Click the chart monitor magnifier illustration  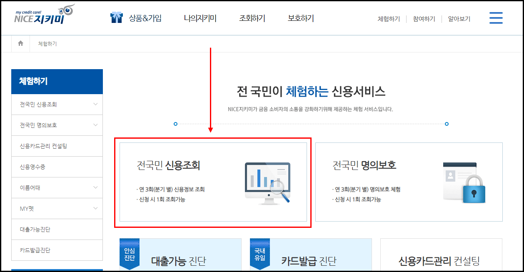(x=267, y=184)
